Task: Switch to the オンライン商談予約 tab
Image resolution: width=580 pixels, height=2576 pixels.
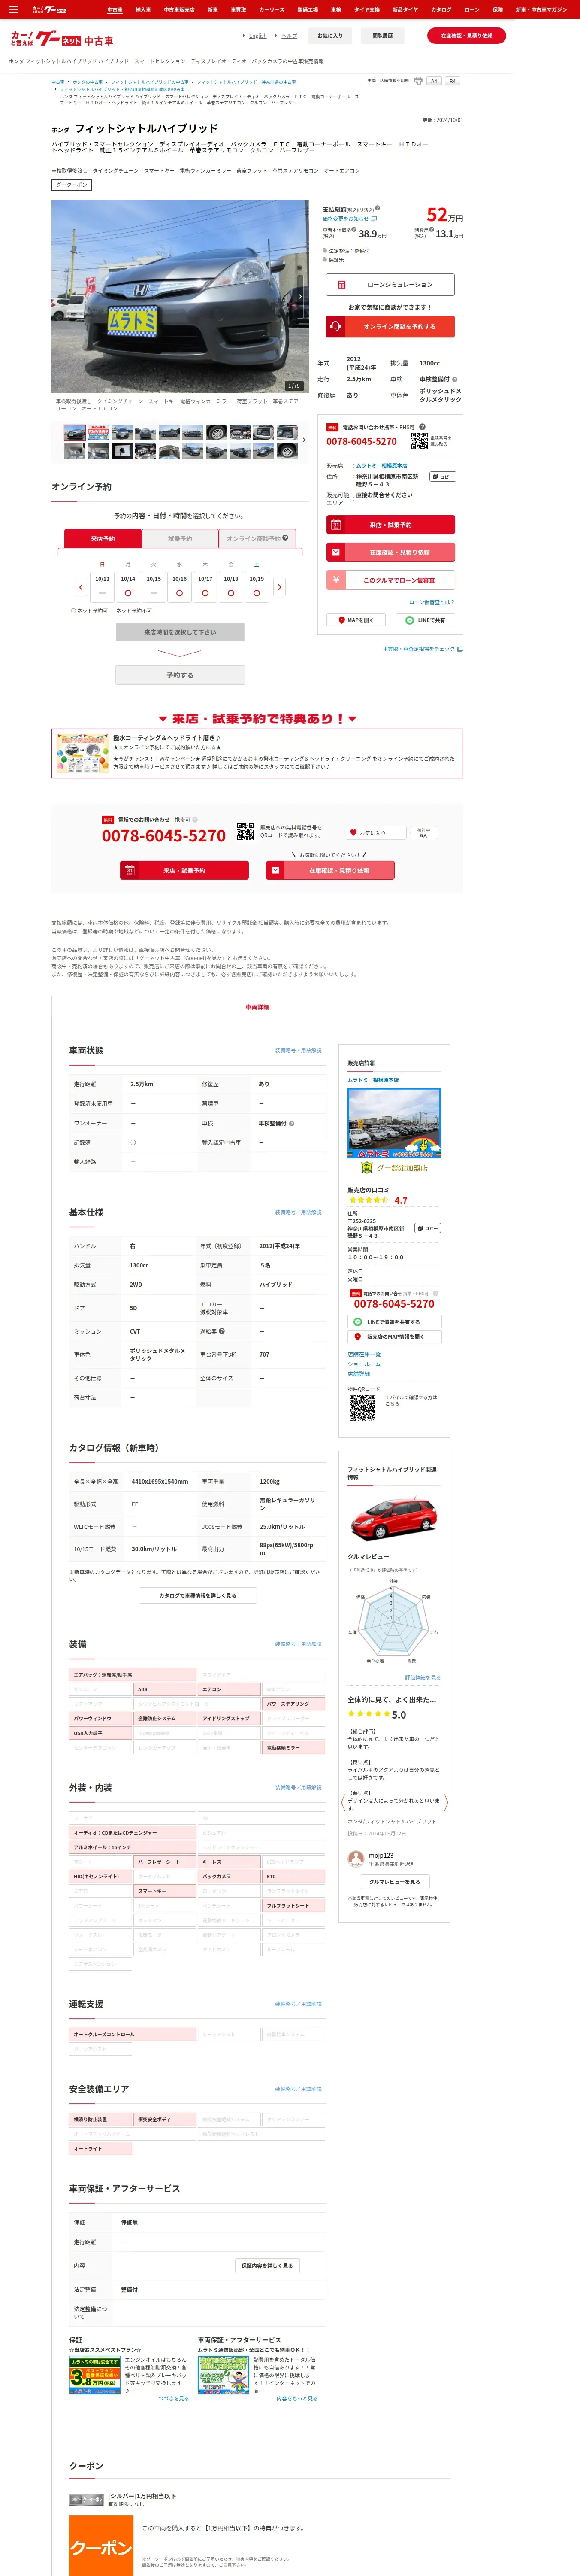Action: pyautogui.click(x=257, y=539)
